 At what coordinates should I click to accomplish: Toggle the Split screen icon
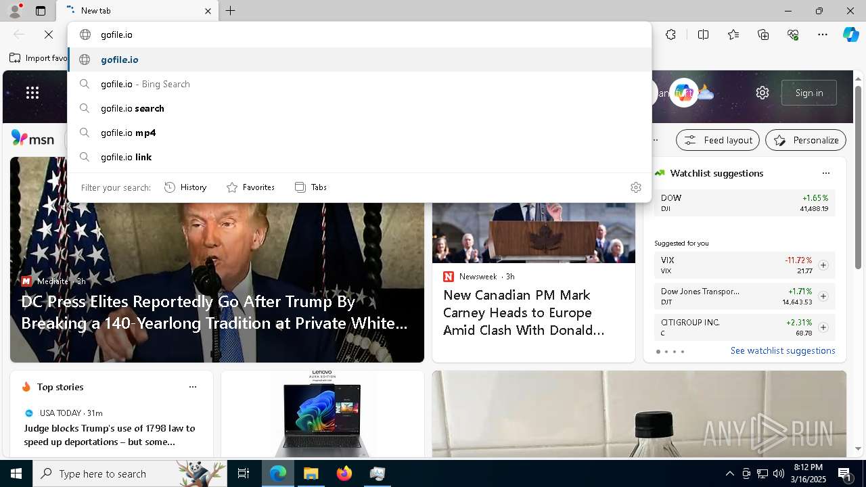click(x=703, y=34)
